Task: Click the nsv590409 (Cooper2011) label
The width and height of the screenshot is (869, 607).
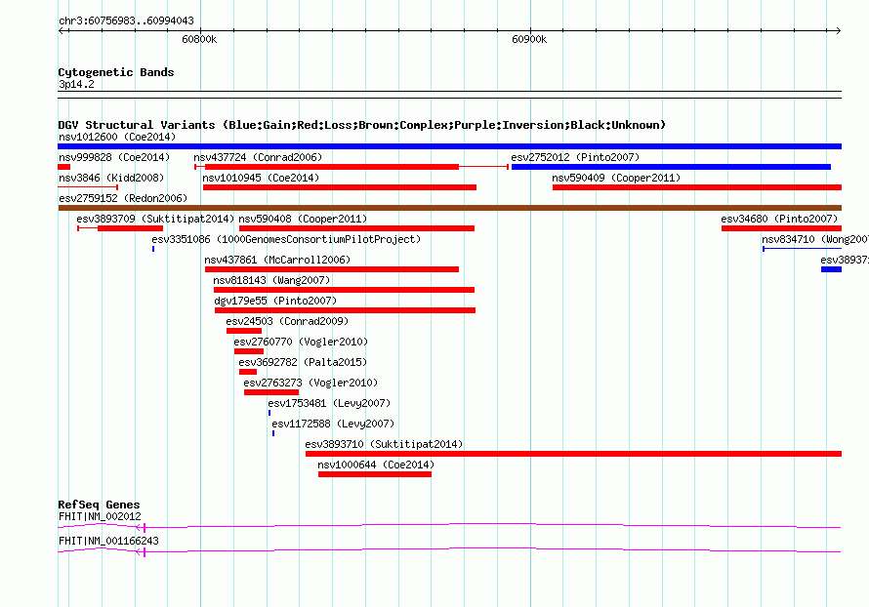Action: [616, 178]
